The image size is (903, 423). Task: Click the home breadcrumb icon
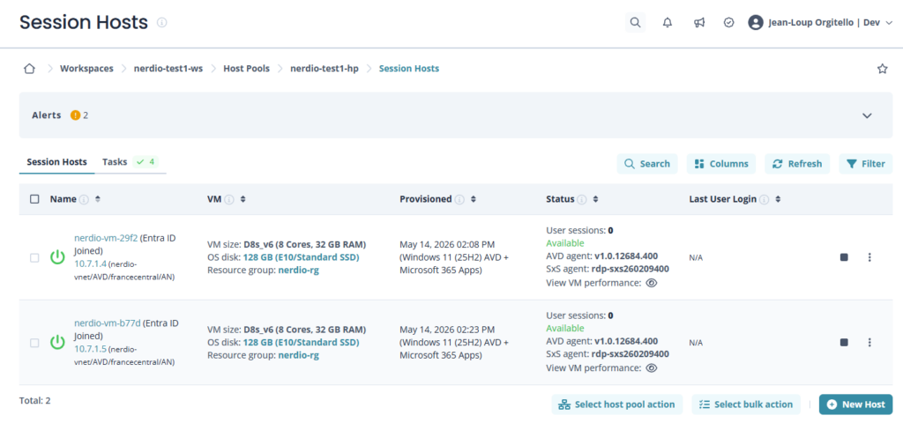click(x=29, y=69)
